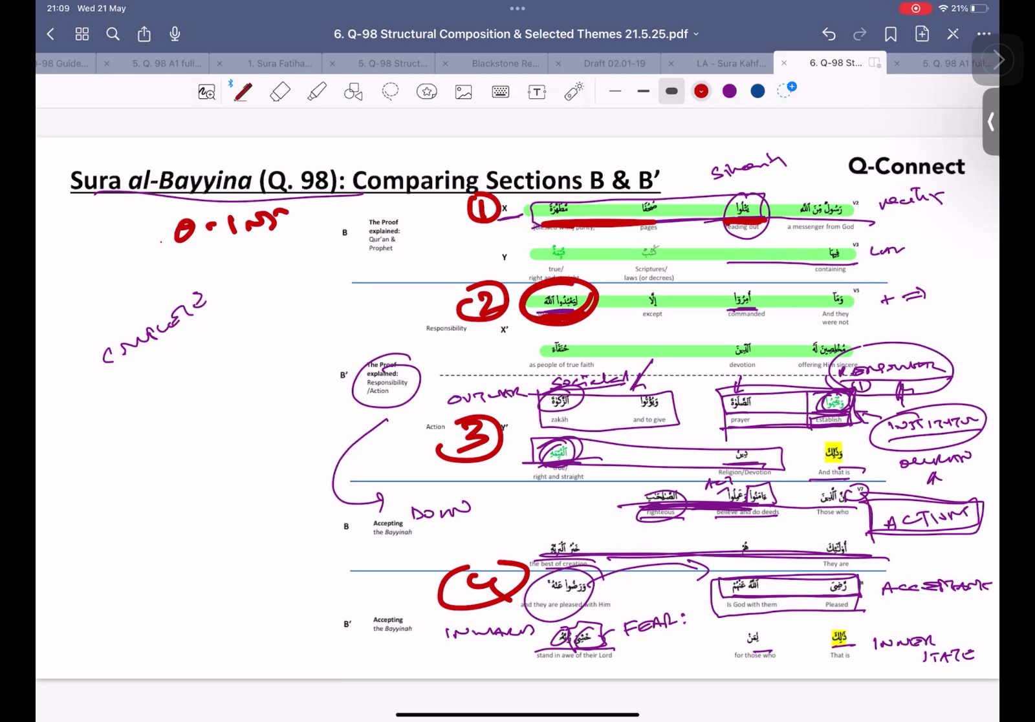The image size is (1035, 722).
Task: Add a new page to the document
Action: click(x=922, y=34)
